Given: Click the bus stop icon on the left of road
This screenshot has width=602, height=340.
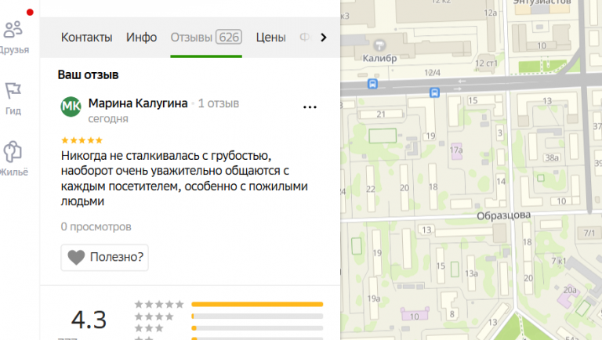Looking at the screenshot, I should (x=372, y=84).
